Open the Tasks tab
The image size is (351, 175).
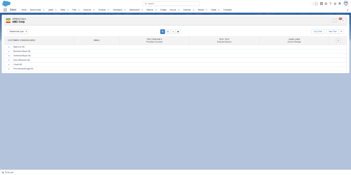(63, 10)
